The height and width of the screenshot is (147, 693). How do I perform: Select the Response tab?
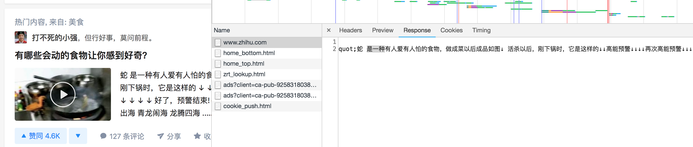[x=417, y=30]
